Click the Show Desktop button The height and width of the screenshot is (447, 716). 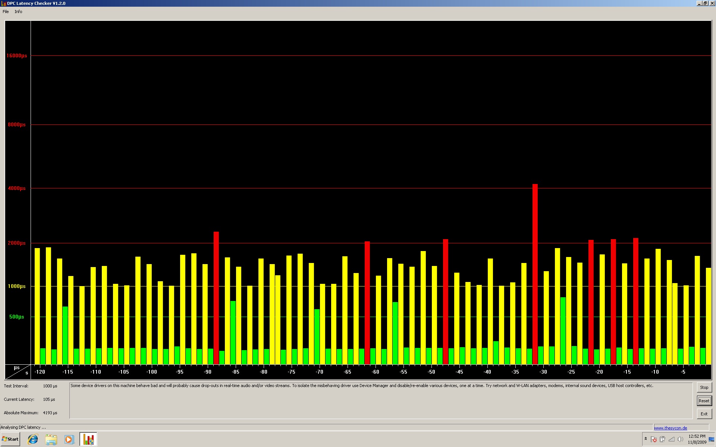point(712,440)
